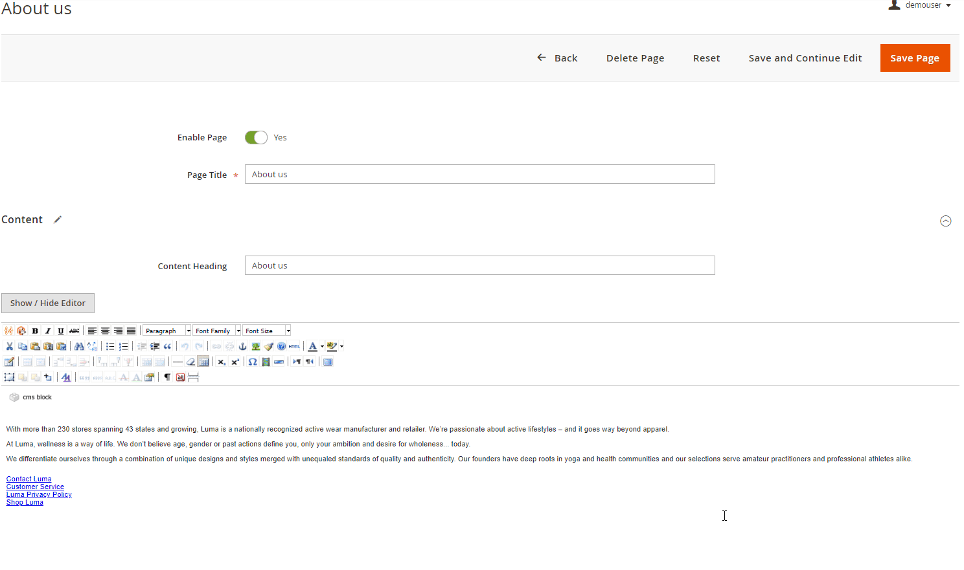This screenshot has width=964, height=570.
Task: Toggle underline formatting
Action: pos(61,331)
